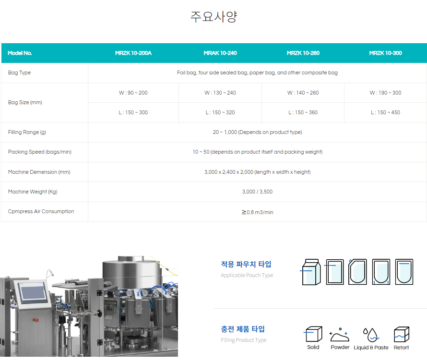Click the Filling Range (g) row label
The height and width of the screenshot is (363, 427).
(27, 132)
